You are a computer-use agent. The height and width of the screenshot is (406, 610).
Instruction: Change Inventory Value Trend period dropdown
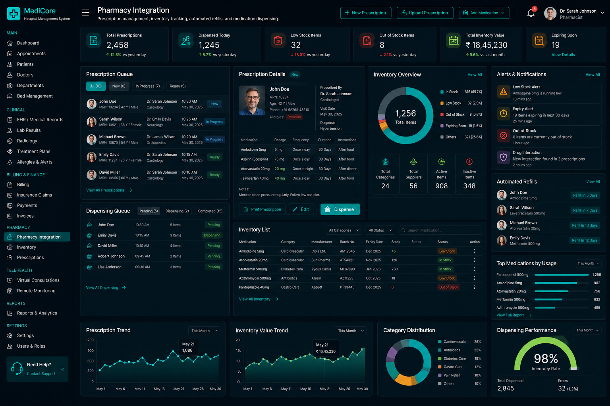pyautogui.click(x=351, y=331)
